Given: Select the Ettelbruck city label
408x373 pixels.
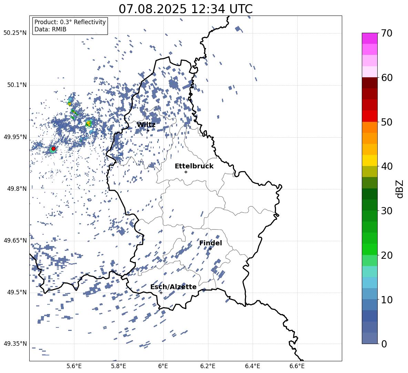Looking at the screenshot, I should tap(194, 166).
